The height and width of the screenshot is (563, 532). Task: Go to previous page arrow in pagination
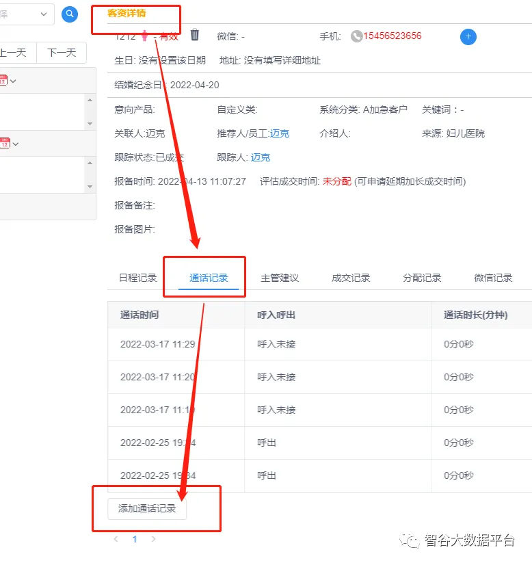(116, 539)
